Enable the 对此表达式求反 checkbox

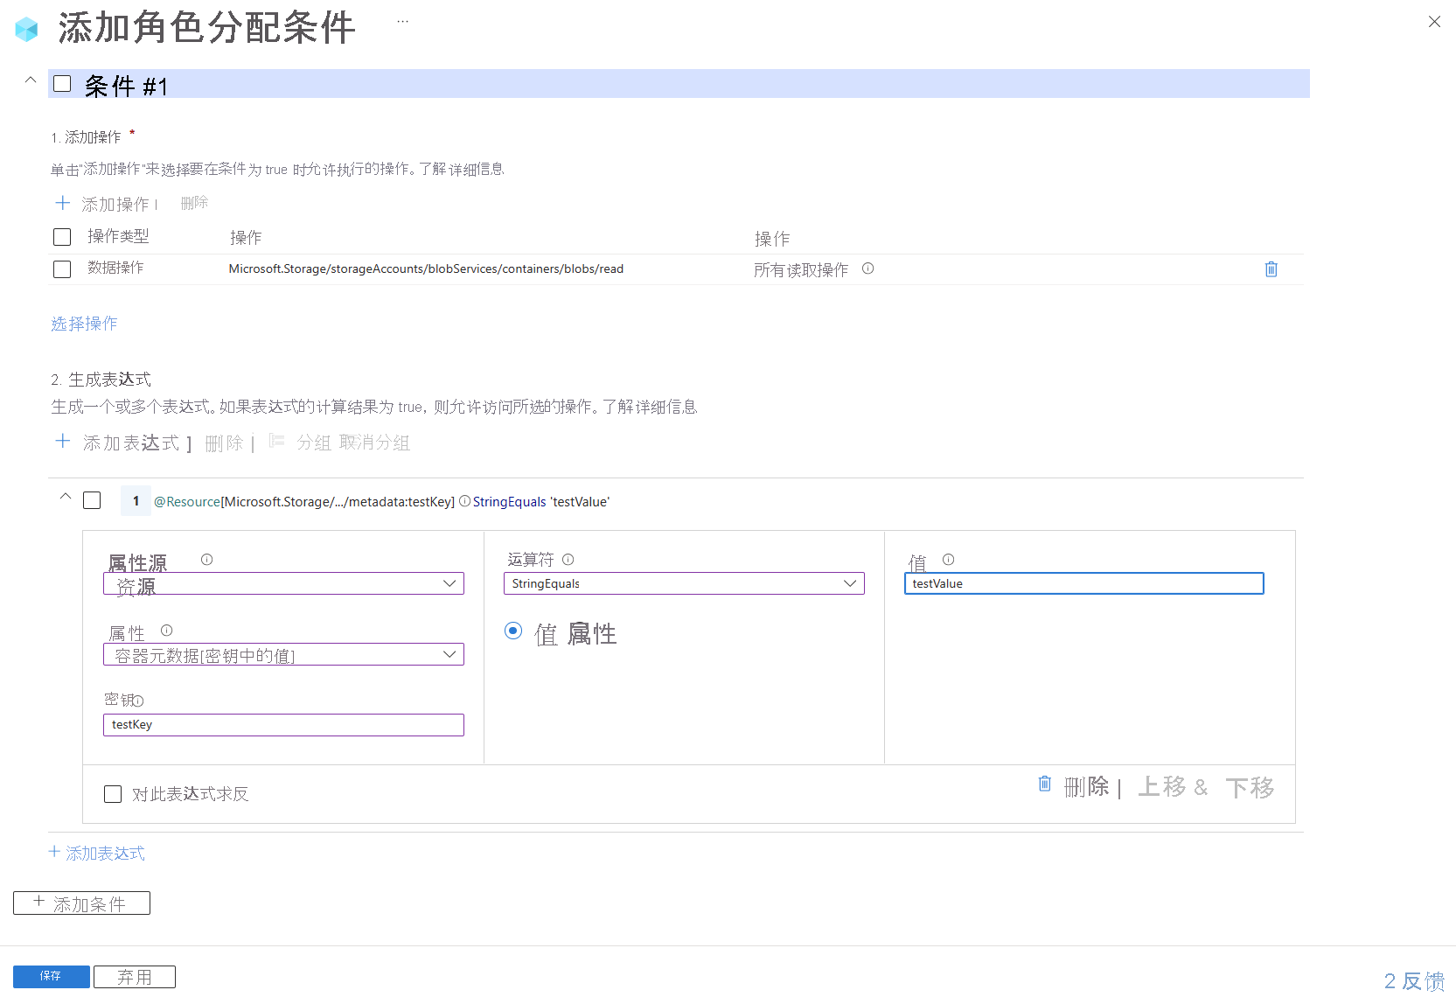(x=113, y=794)
